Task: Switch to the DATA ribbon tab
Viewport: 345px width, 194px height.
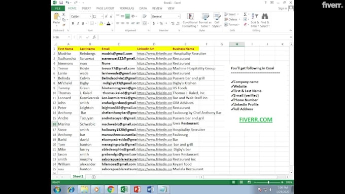Action: 143,8
